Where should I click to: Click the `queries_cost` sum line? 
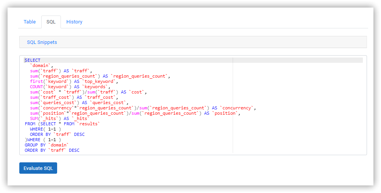point(79,103)
